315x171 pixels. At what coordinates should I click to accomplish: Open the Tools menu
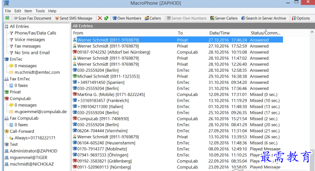[40, 11]
